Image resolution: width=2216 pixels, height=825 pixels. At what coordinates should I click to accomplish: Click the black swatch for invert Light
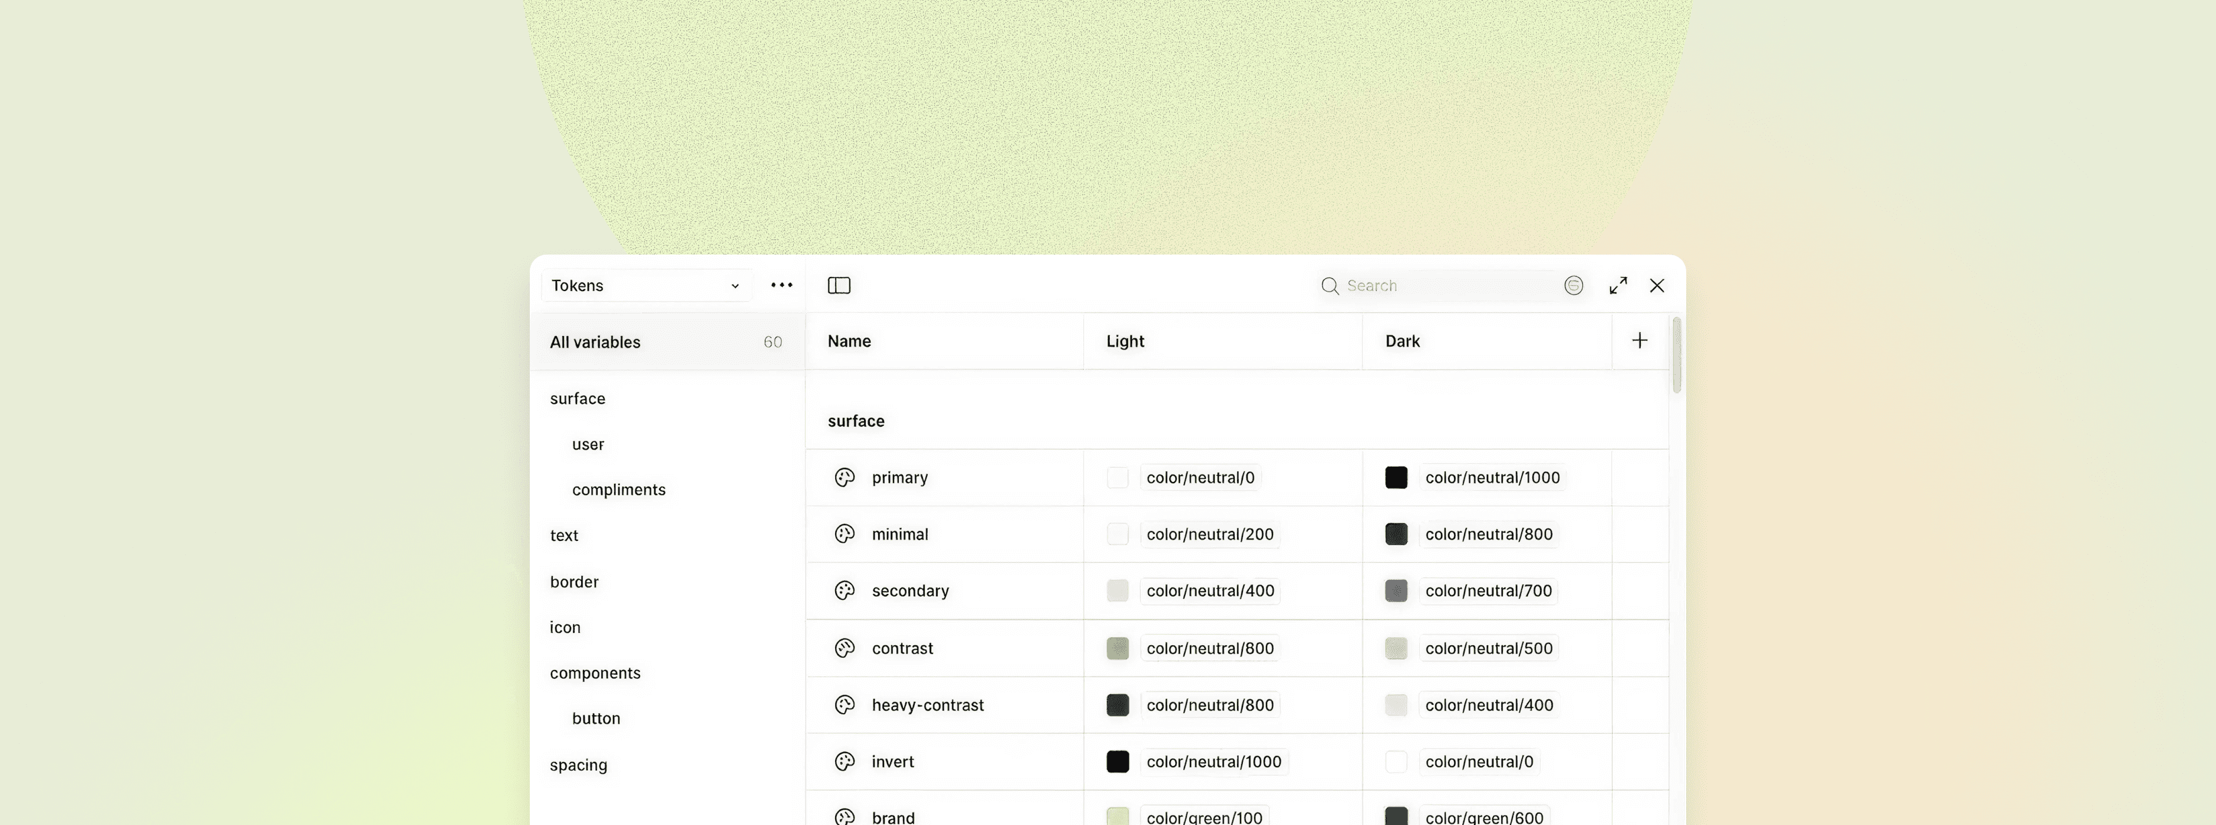[1117, 761]
